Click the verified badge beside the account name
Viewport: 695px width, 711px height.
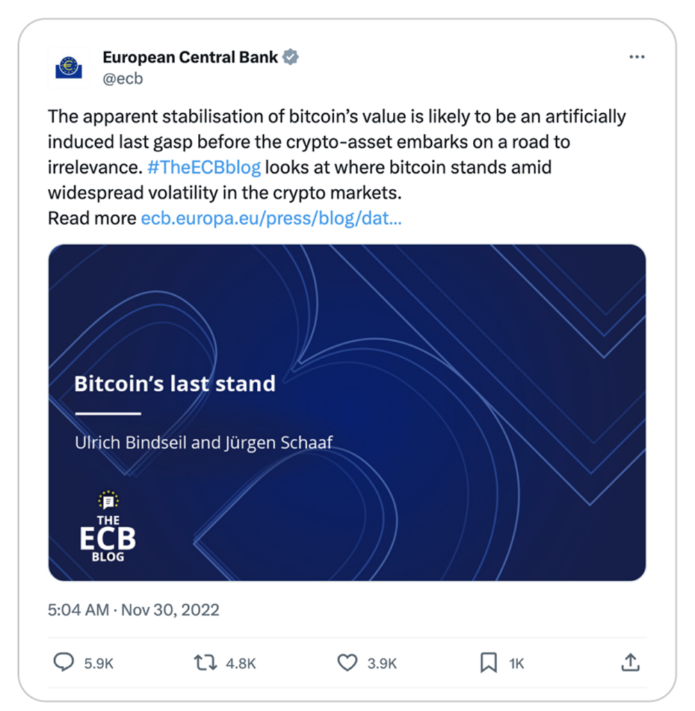pyautogui.click(x=291, y=57)
